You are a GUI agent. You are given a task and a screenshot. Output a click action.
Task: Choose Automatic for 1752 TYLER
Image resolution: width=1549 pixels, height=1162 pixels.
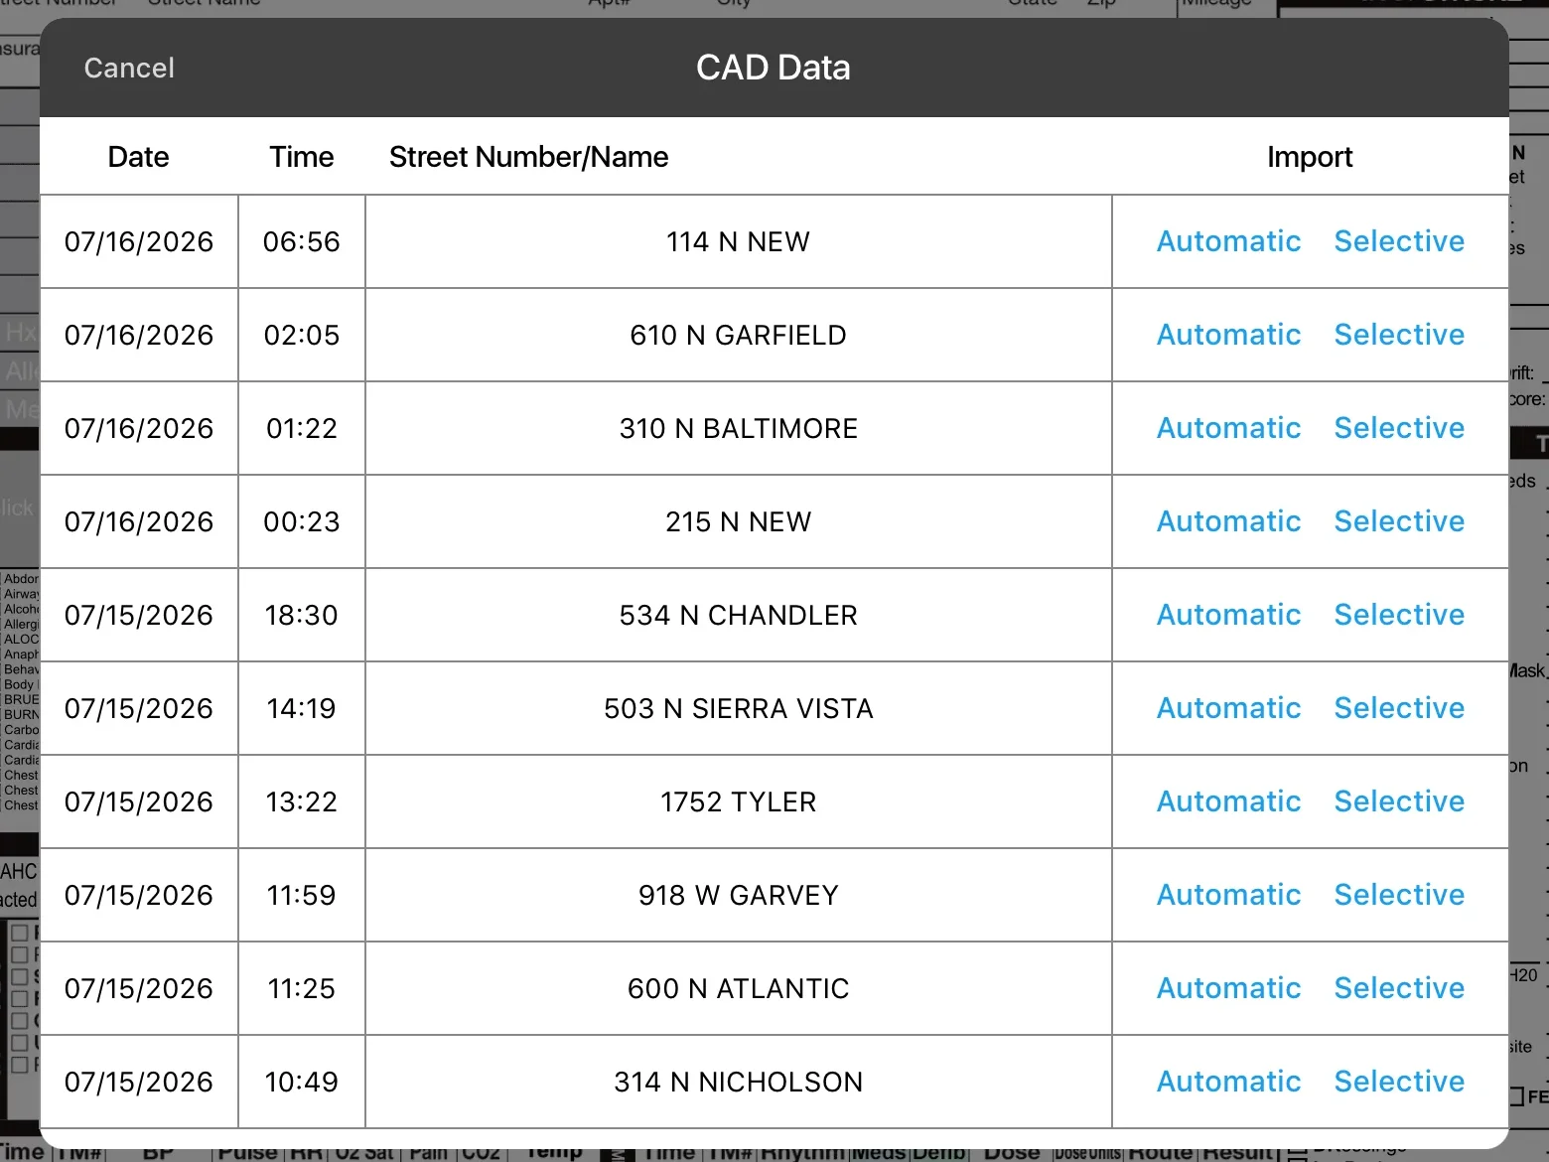tap(1228, 801)
